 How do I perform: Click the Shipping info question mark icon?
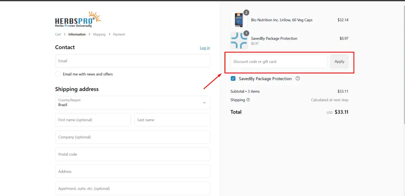point(248,100)
